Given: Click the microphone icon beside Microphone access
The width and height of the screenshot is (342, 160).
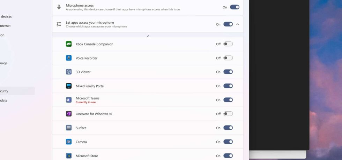Looking at the screenshot, I should [x=59, y=7].
